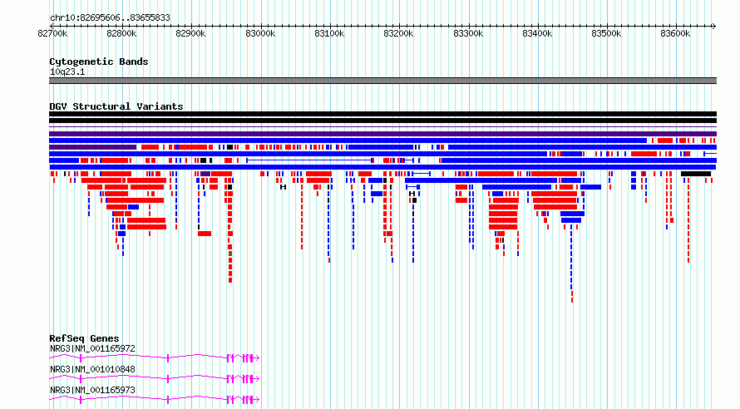The image size is (740, 409).
Task: Click the DGV Structural Variants track title
Action: point(116,106)
